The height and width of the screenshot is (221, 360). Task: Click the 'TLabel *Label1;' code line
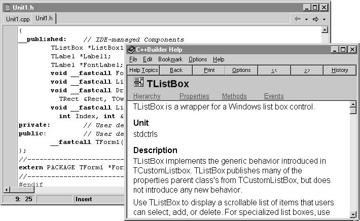coord(81,56)
